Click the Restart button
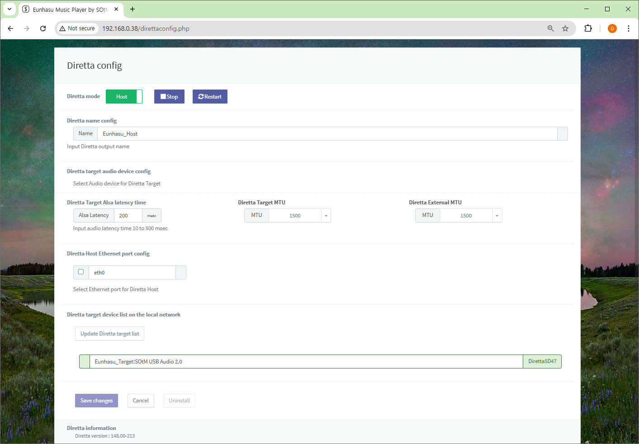 coord(210,97)
